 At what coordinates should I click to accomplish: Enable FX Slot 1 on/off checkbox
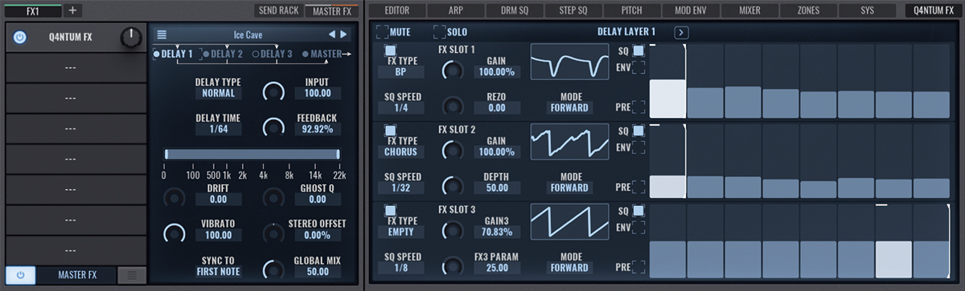tap(390, 50)
